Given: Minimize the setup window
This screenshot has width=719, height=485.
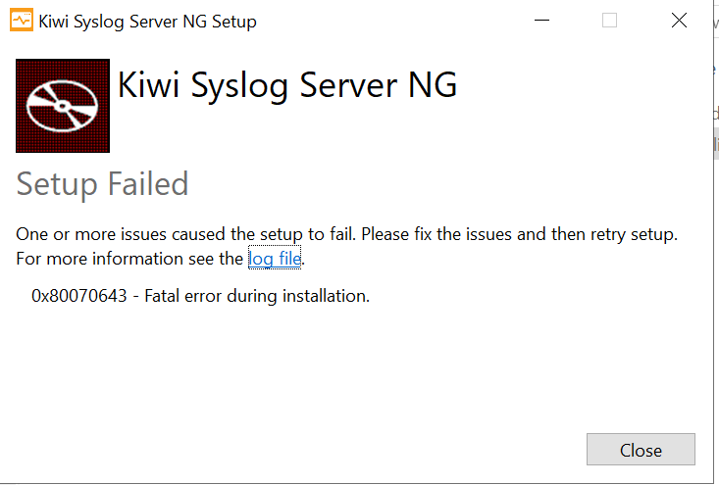Looking at the screenshot, I should (x=544, y=21).
